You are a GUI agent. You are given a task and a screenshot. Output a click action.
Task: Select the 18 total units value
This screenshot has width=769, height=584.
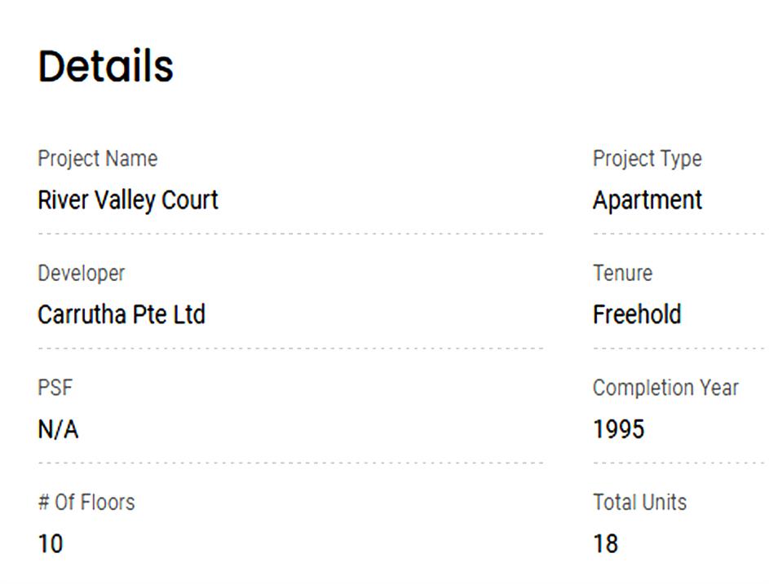click(x=606, y=543)
